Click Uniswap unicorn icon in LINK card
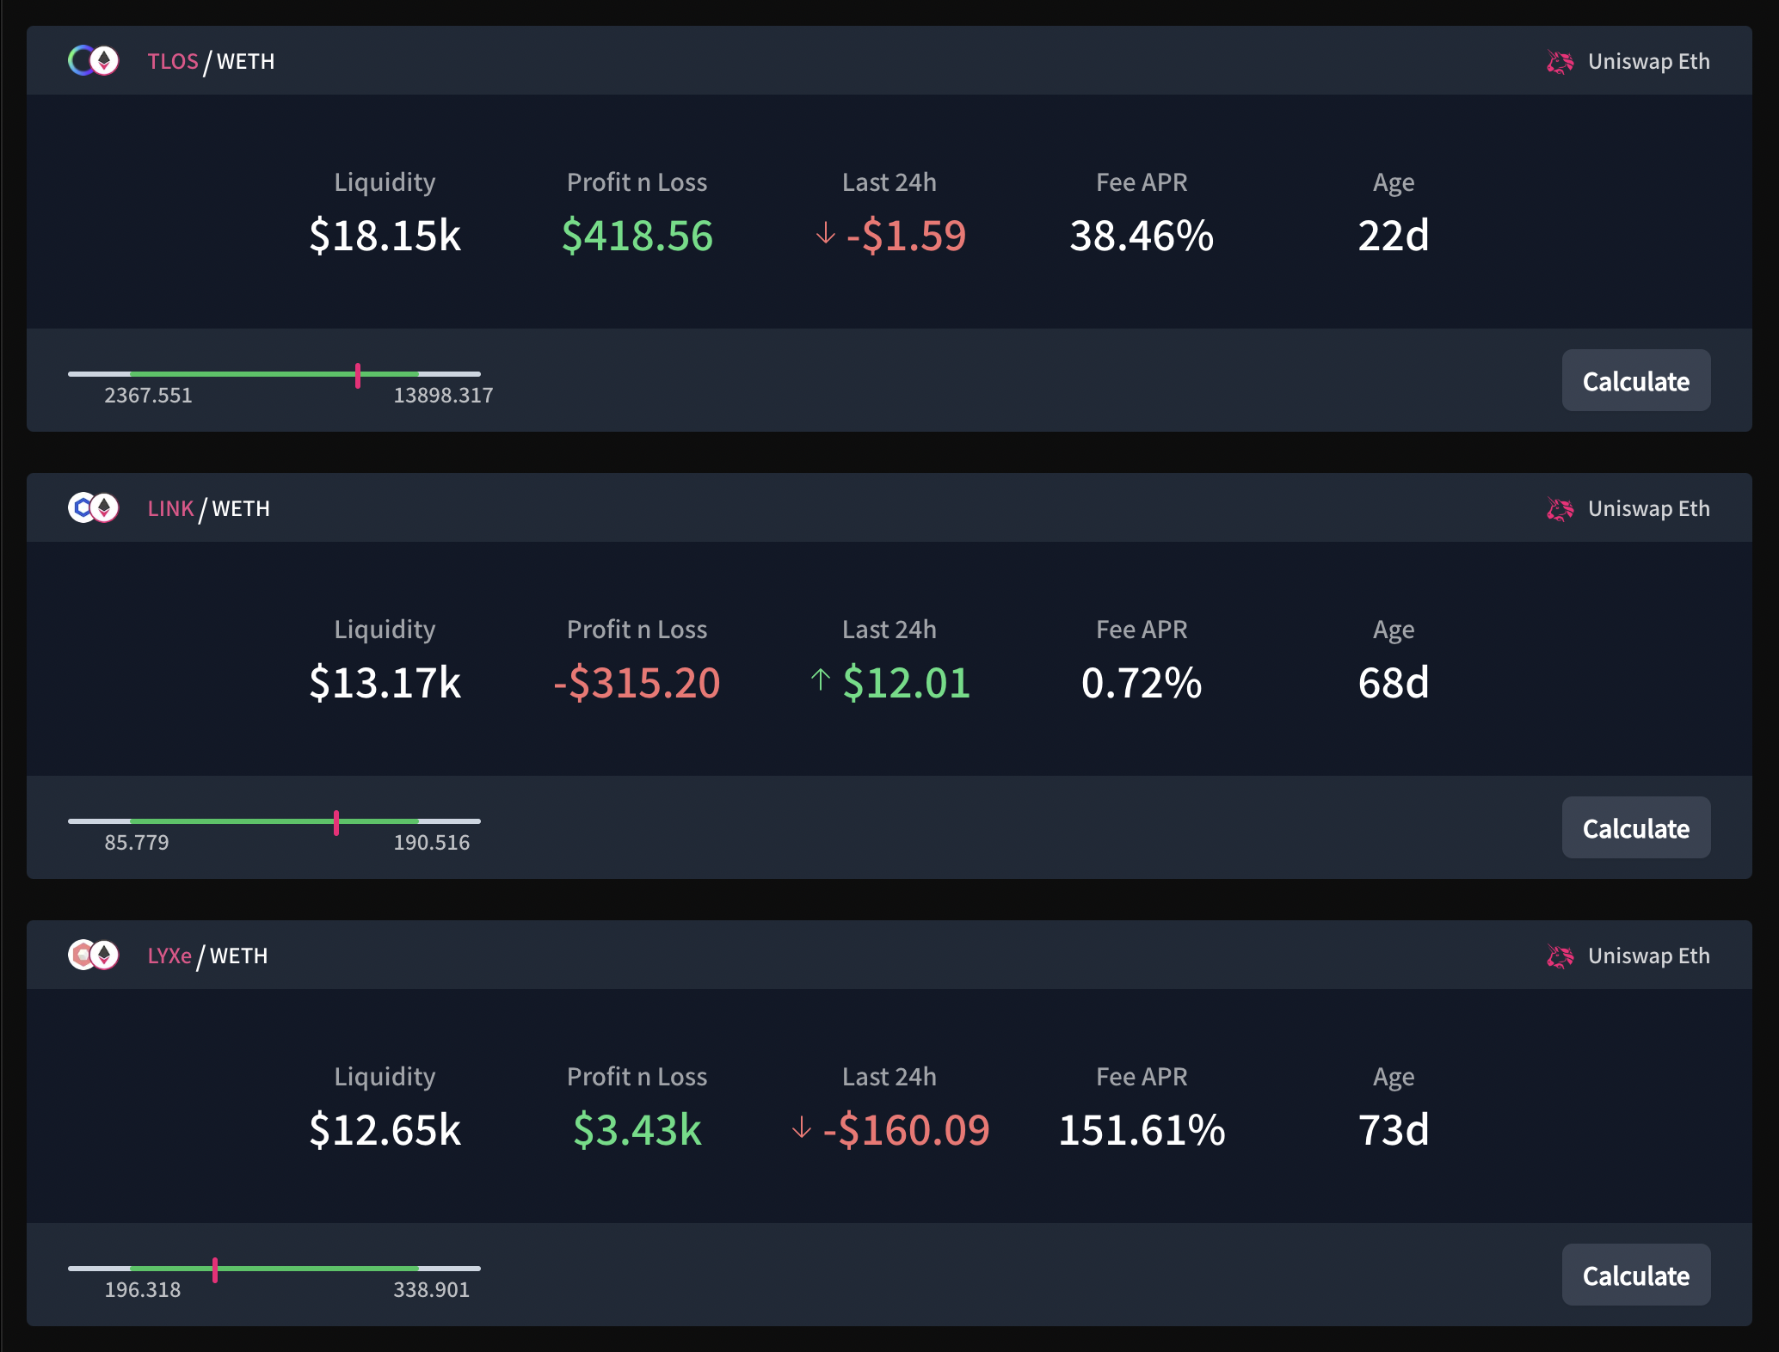Viewport: 1779px width, 1352px height. tap(1560, 509)
